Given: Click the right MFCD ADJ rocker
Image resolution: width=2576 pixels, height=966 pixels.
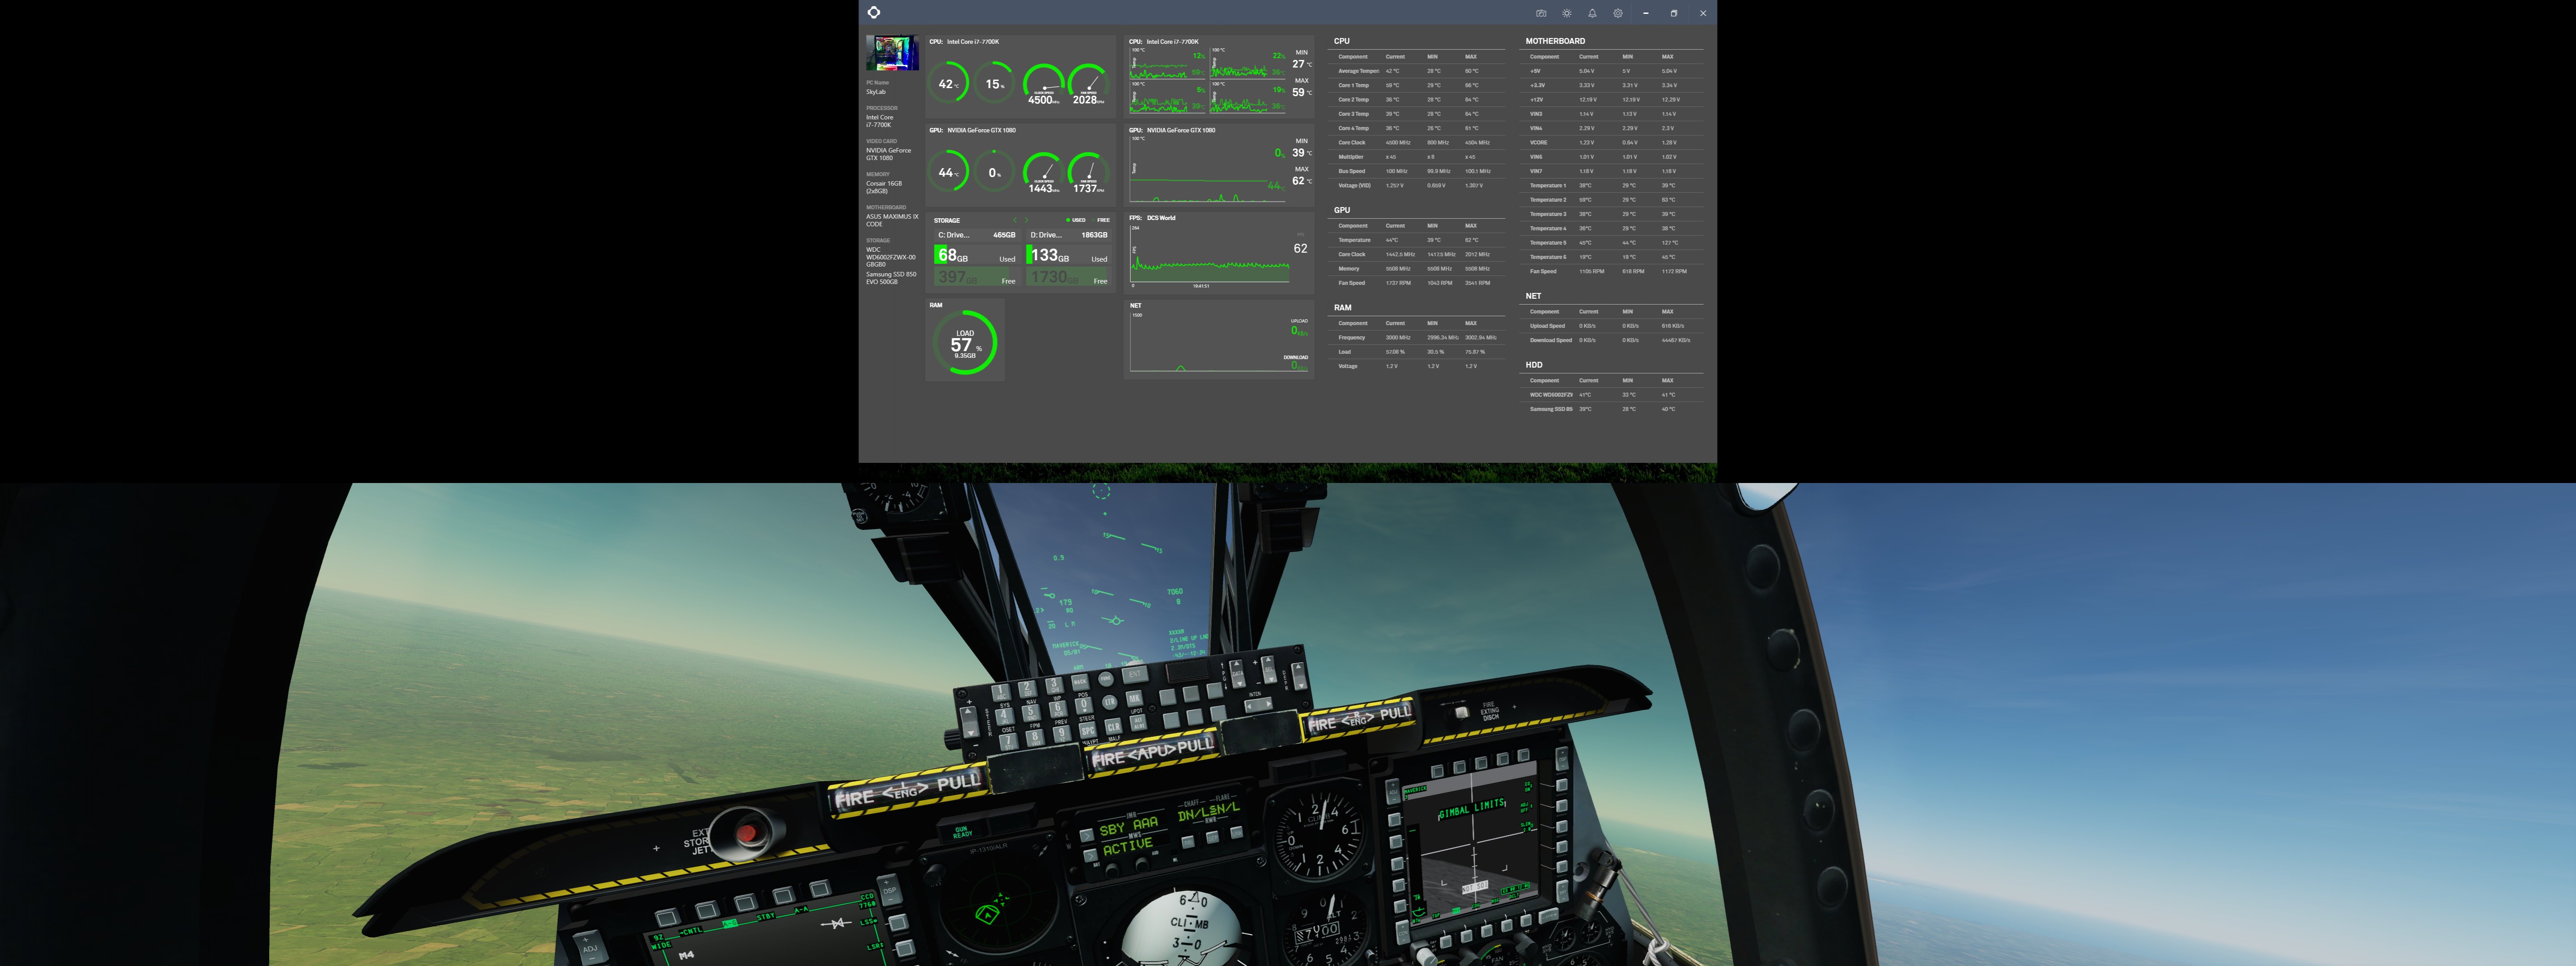Looking at the screenshot, I should pyautogui.click(x=1393, y=792).
